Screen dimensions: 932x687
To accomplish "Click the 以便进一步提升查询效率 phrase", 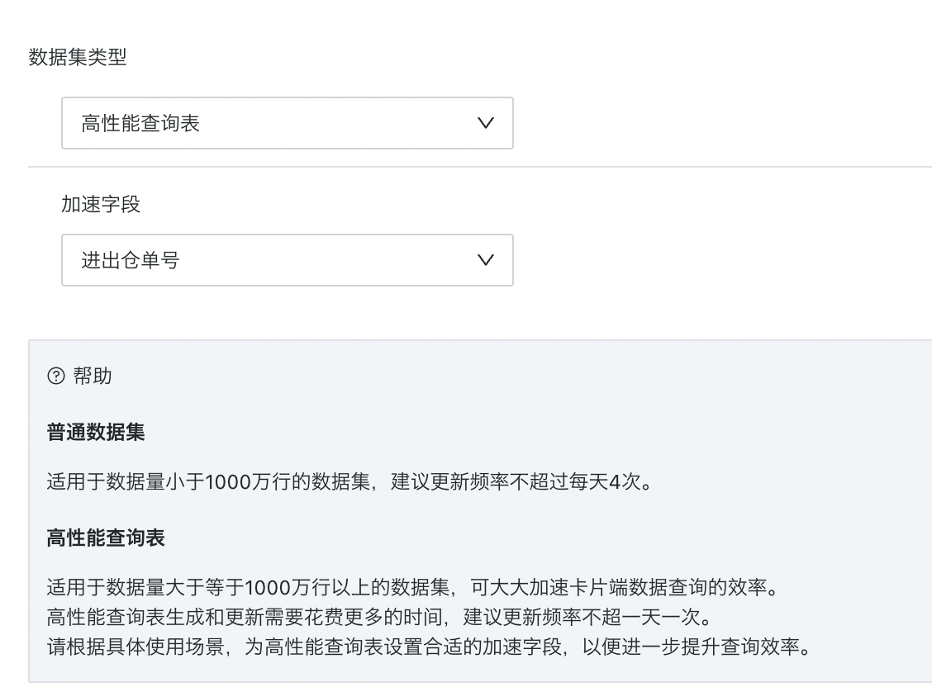I will (x=691, y=646).
